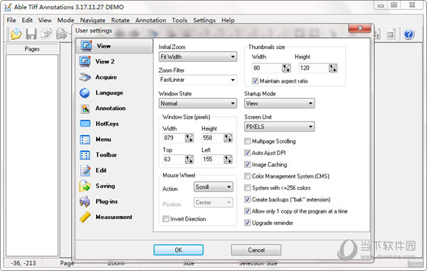Toggle Allow only 1 copy of program checkbox
Viewport: 427px width, 271px height.
tap(247, 211)
